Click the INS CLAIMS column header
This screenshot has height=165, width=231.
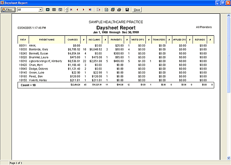point(94,40)
